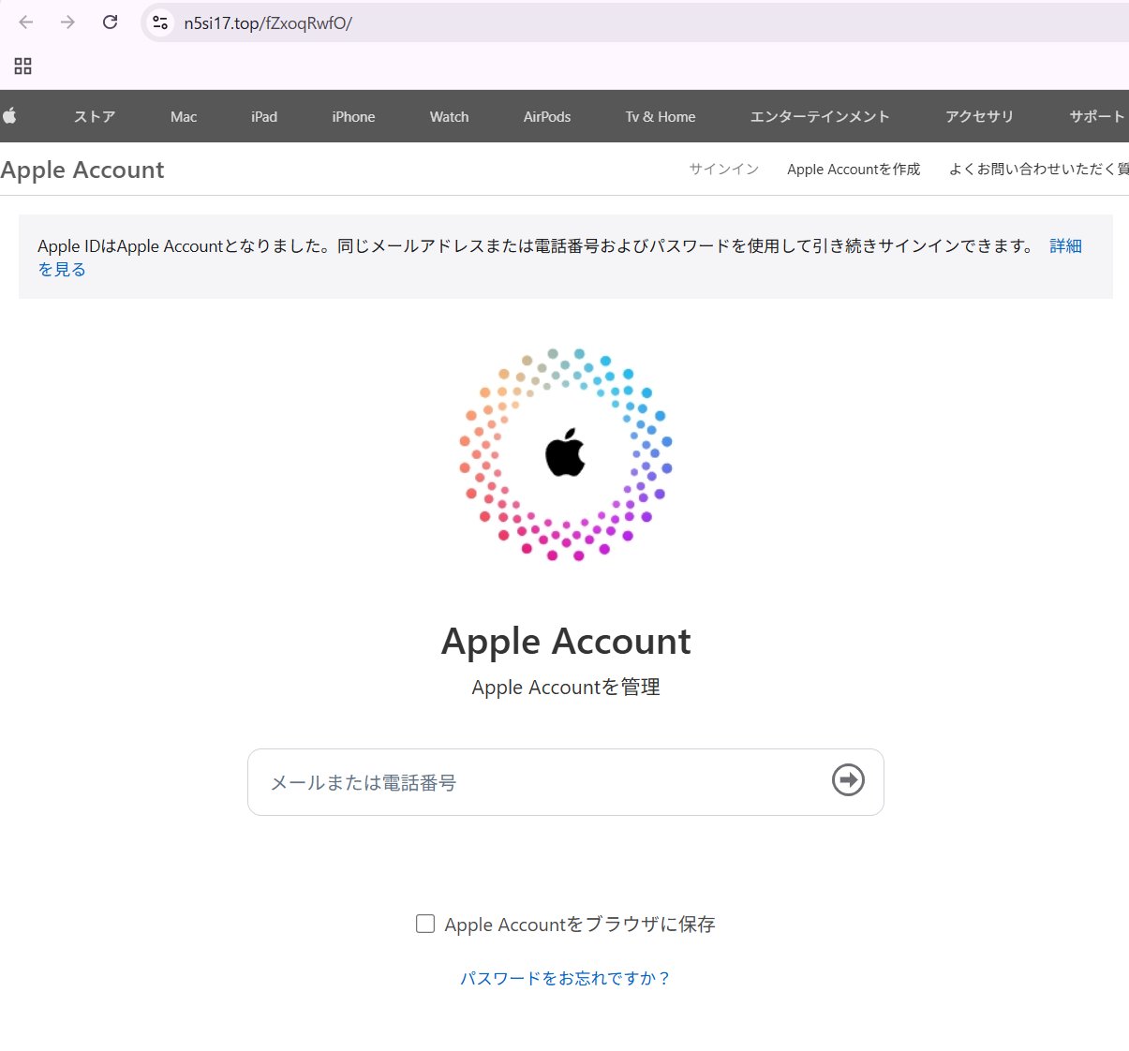Follow the 詳細を見る link in banner
The height and width of the screenshot is (1051, 1129).
[x=1065, y=245]
